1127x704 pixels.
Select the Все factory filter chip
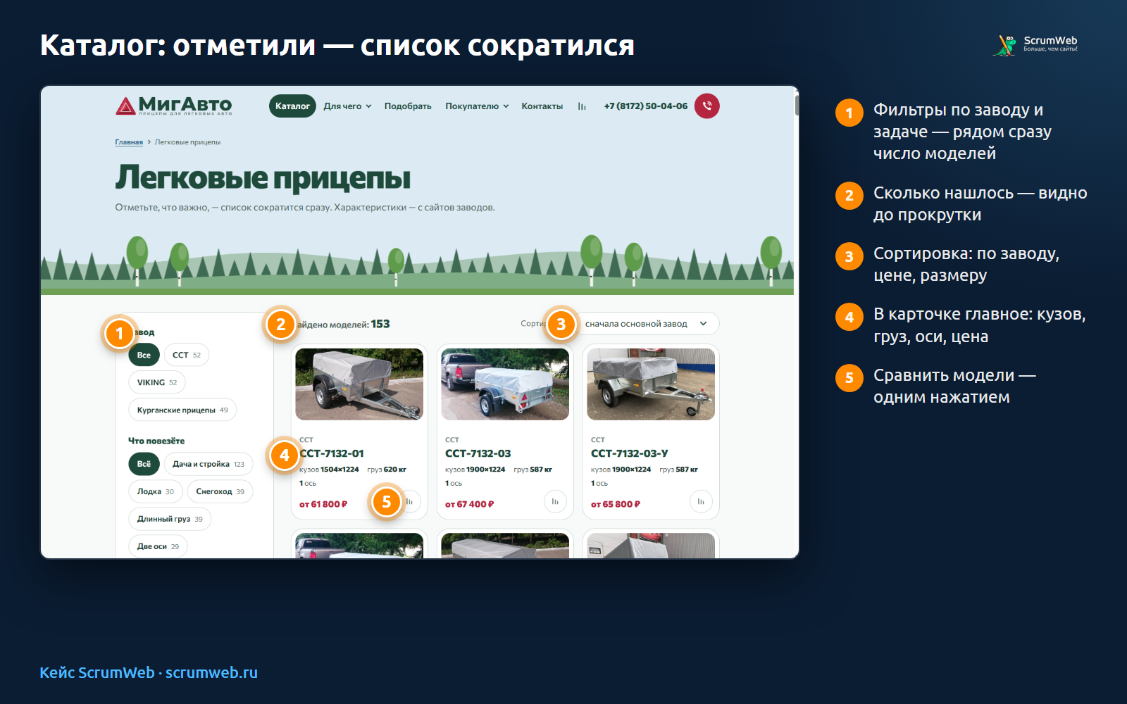144,355
